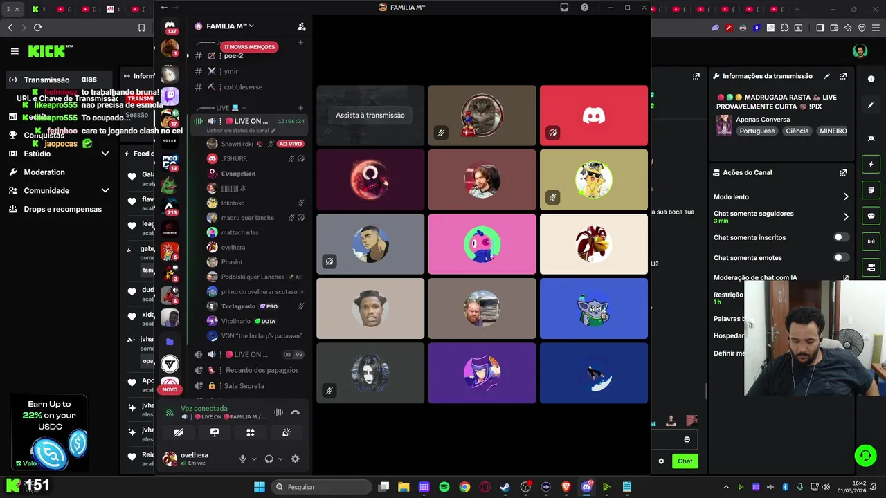This screenshot has width=886, height=498.
Task: Click Portuguese stream tag
Action: click(x=757, y=131)
